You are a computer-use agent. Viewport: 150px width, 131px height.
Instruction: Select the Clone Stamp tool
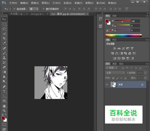click(x=4, y=58)
